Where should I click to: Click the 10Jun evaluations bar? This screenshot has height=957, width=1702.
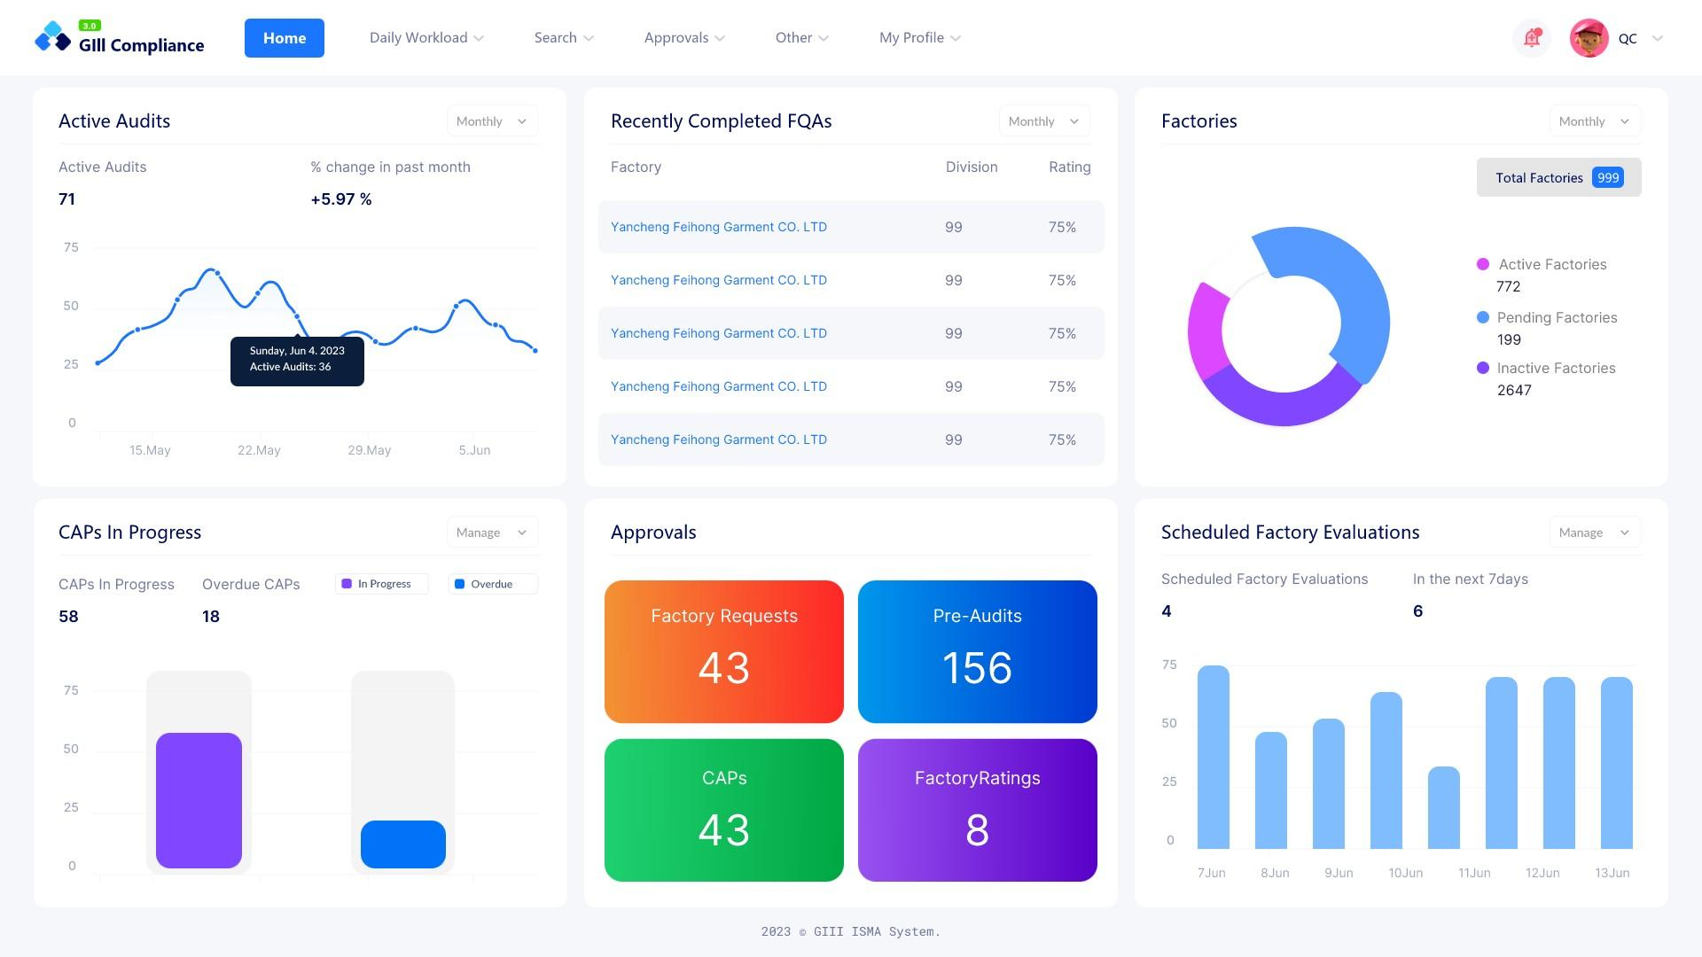click(1386, 771)
